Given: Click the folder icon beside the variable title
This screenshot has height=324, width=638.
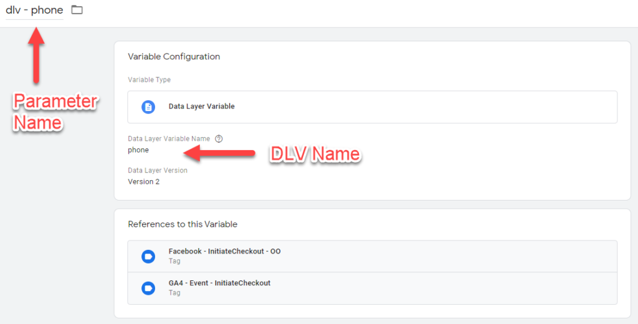Looking at the screenshot, I should click(x=77, y=10).
